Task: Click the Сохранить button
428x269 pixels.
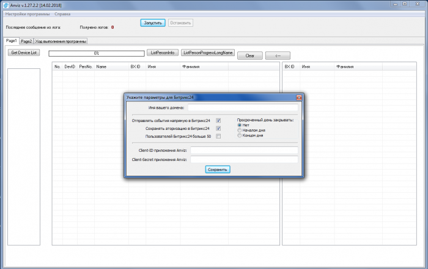Action: (218, 170)
